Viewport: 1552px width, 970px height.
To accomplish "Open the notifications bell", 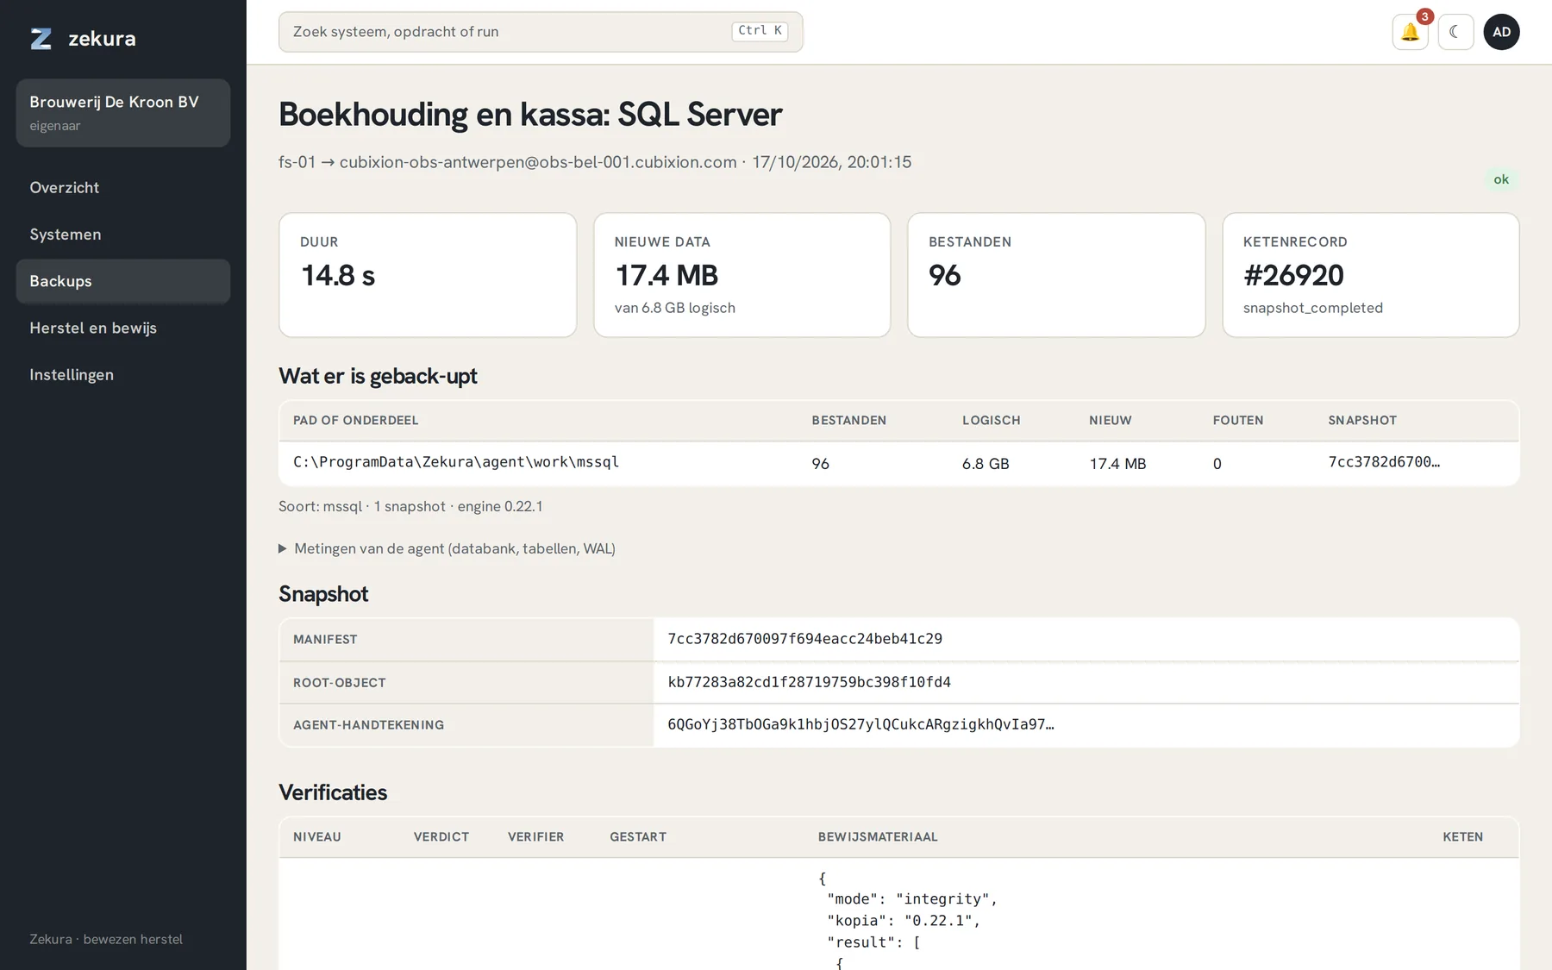I will pos(1411,32).
